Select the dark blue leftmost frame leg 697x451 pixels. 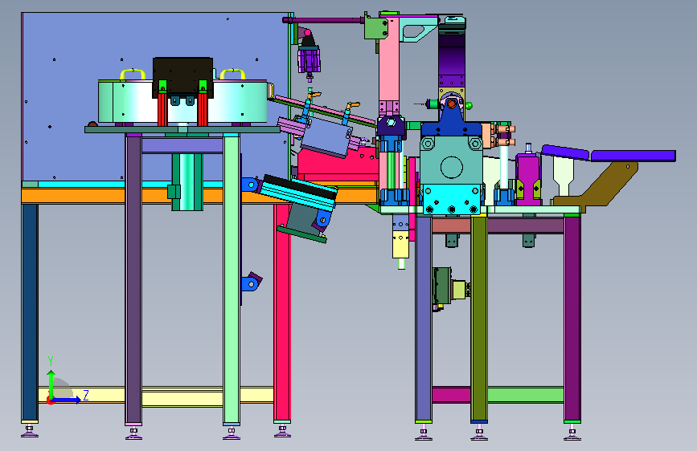tap(30, 313)
